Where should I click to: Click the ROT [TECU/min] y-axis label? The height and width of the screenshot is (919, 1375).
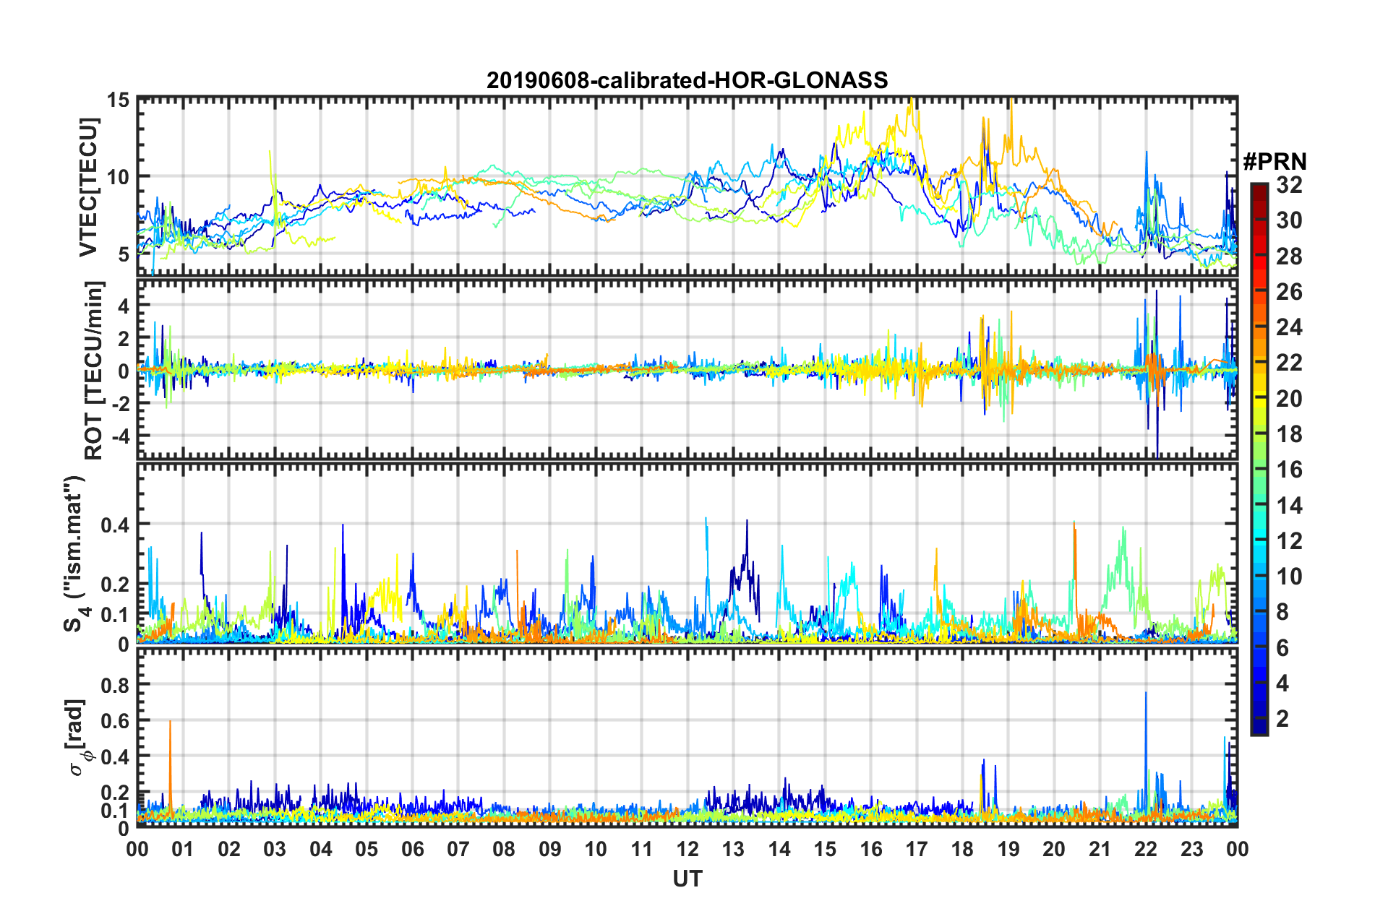(x=94, y=371)
